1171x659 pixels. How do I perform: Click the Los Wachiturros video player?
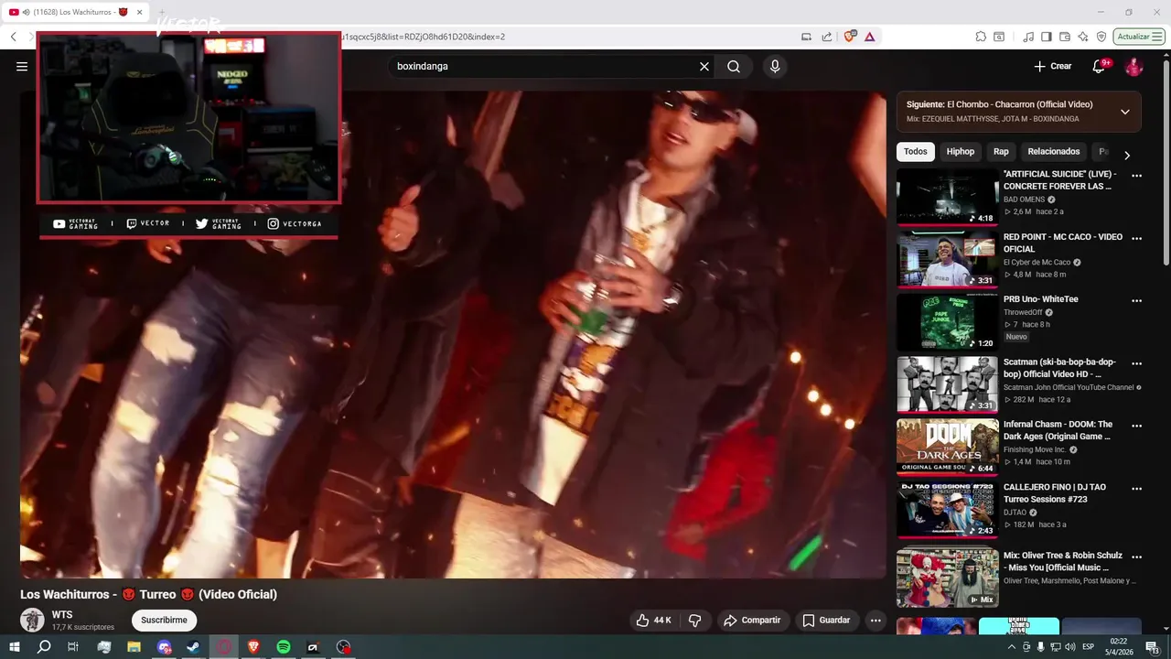[453, 334]
